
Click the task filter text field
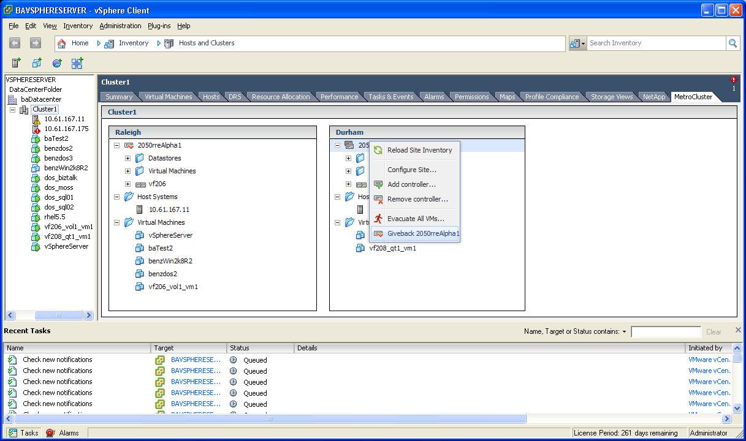click(x=666, y=332)
